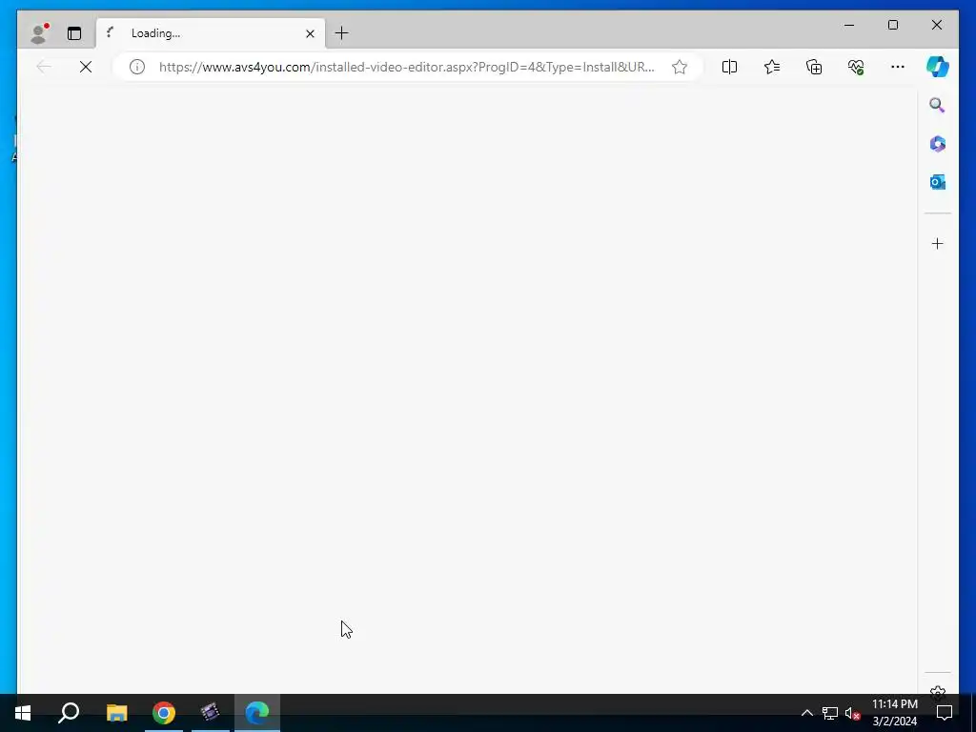This screenshot has height=732, width=976.
Task: Click the avs4you.com address bar
Action: point(406,67)
